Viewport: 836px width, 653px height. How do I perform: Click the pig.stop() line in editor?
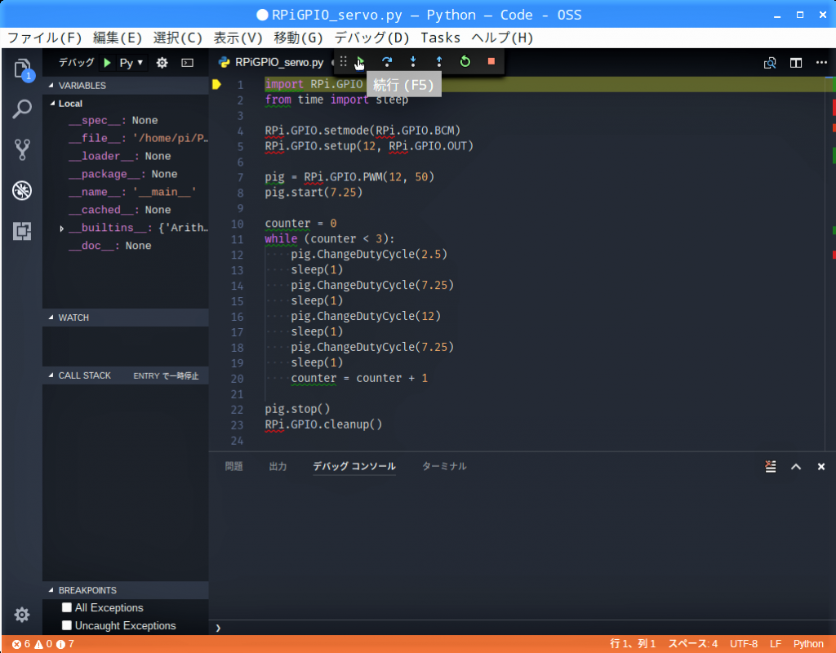[297, 410]
